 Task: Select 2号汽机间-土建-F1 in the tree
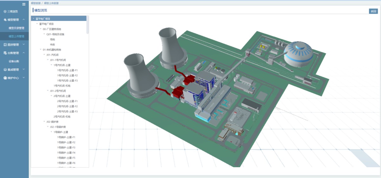pyautogui.click(x=68, y=101)
